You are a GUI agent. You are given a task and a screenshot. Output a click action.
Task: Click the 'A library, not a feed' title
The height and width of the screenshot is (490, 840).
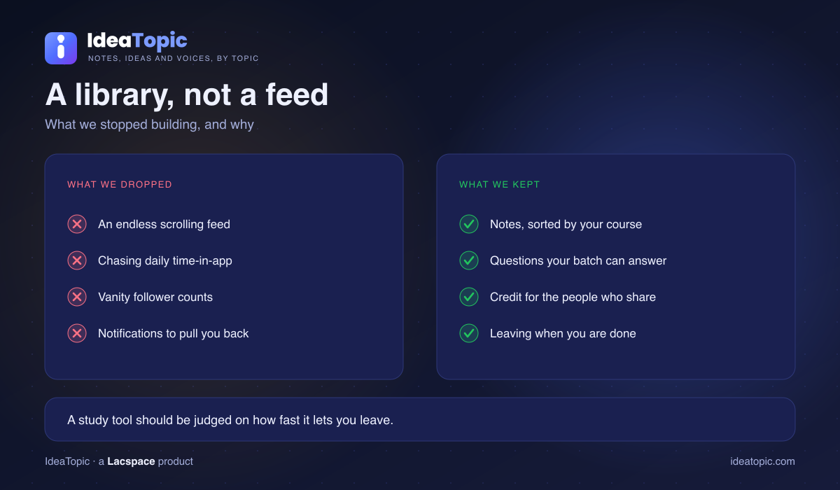coord(187,94)
